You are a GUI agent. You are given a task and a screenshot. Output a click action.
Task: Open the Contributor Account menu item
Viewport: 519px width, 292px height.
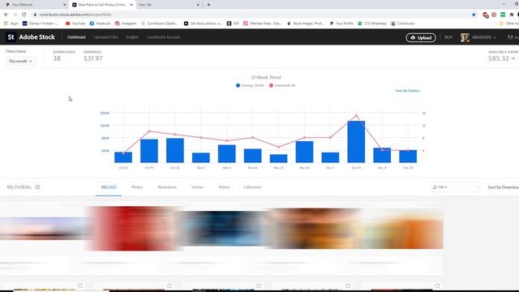[163, 37]
